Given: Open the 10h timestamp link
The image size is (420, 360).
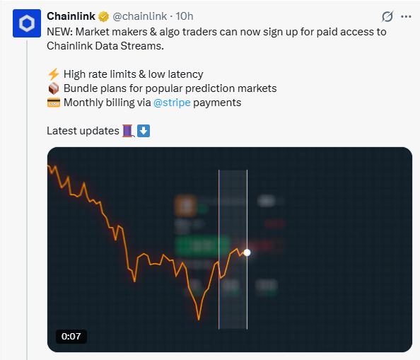Looking at the screenshot, I should coord(185,16).
